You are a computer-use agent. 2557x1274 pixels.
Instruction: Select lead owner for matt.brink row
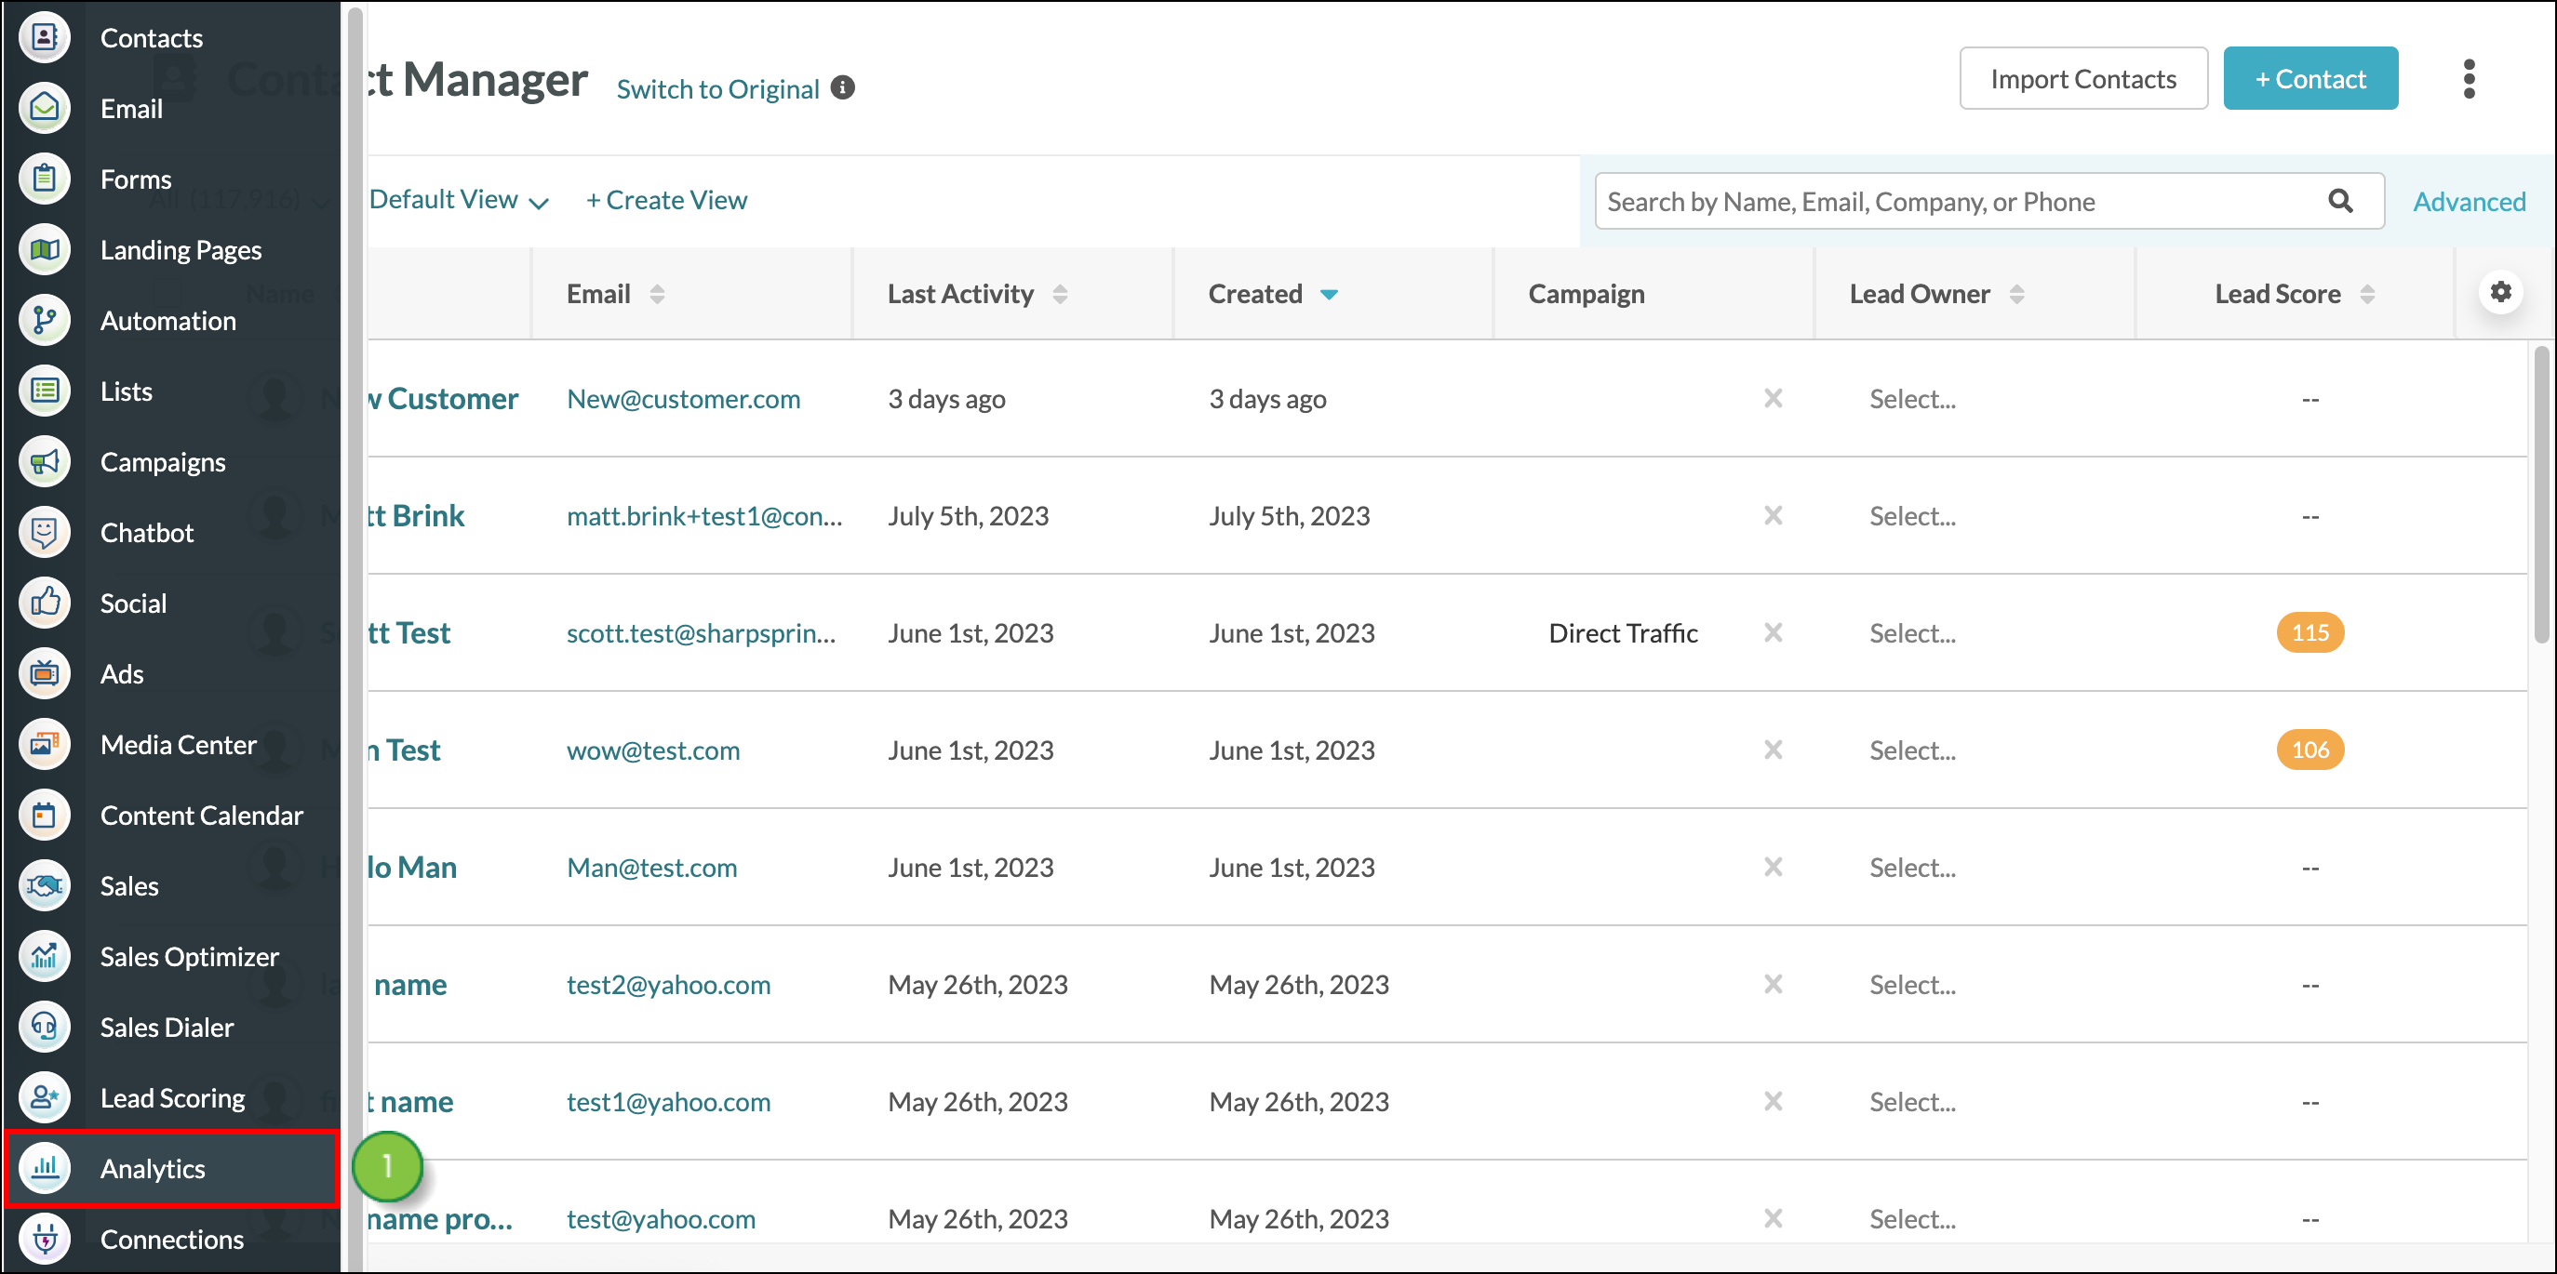pyautogui.click(x=1913, y=516)
